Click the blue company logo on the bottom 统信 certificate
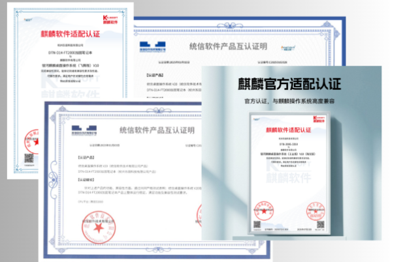Viewport: 405px width, 262px height. (x=84, y=130)
